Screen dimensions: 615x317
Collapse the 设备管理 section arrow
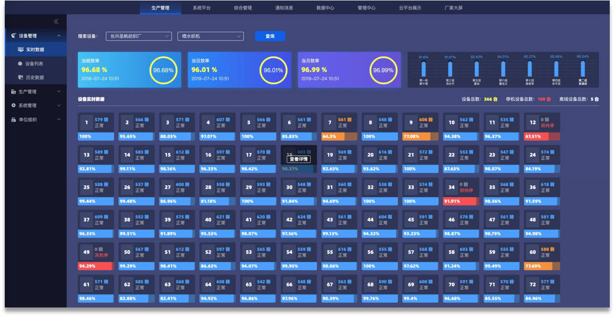59,36
